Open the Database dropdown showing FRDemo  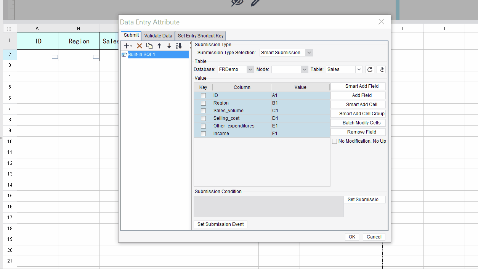(x=250, y=69)
